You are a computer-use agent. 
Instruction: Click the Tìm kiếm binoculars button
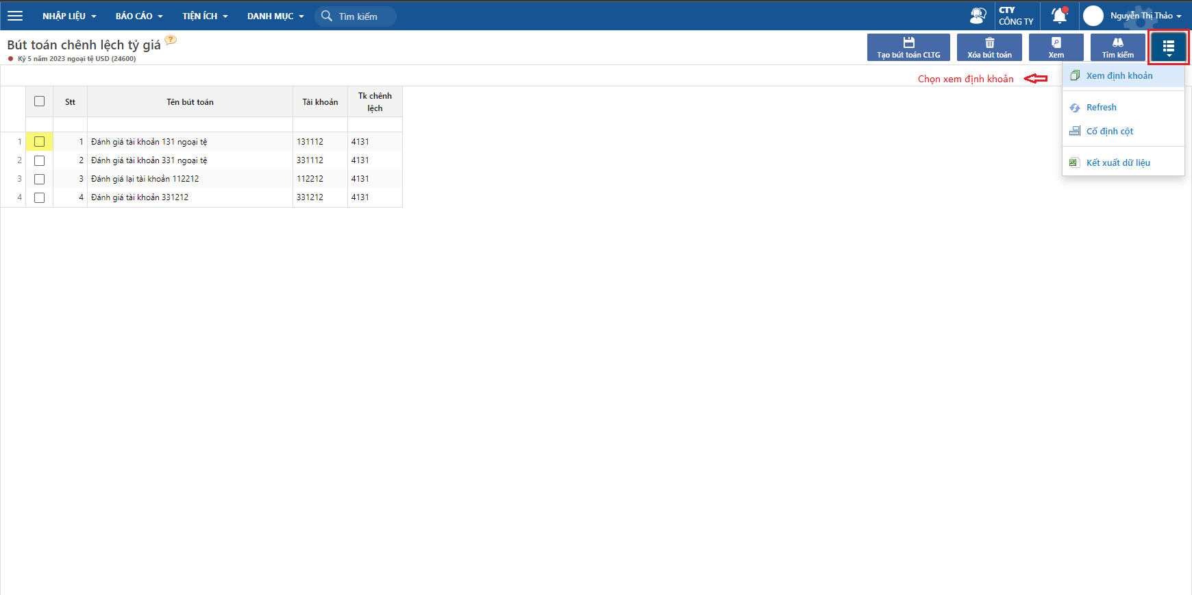[x=1117, y=47]
